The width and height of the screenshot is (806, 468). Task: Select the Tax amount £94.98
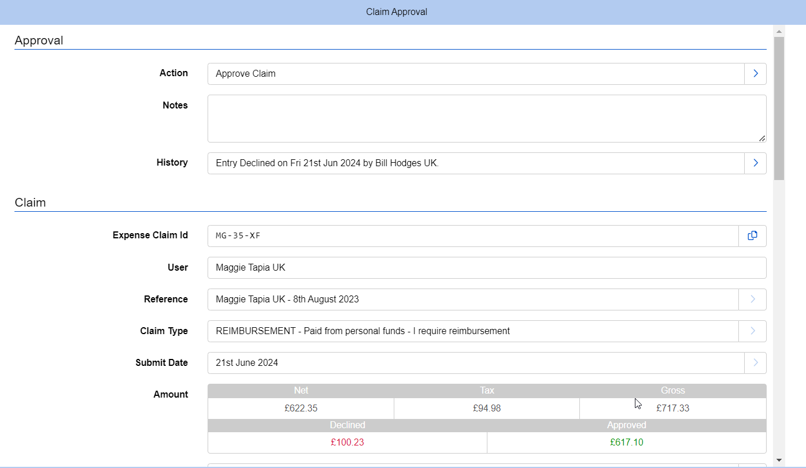(487, 408)
